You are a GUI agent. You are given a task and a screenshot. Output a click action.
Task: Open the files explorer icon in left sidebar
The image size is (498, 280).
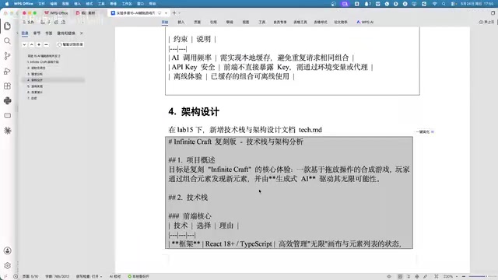(x=8, y=26)
